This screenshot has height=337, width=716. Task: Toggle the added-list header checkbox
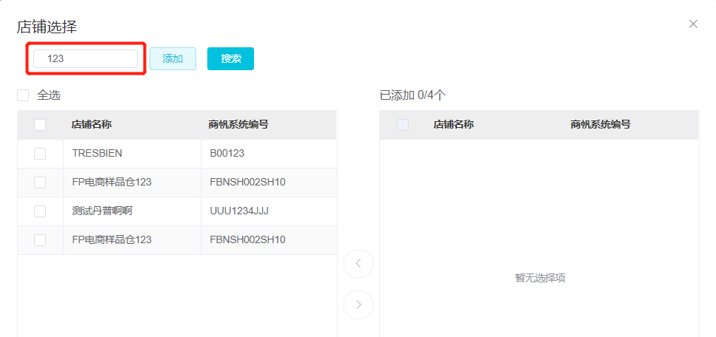coord(403,125)
